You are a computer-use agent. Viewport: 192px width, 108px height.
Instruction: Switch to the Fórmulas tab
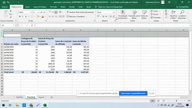click(x=53, y=7)
